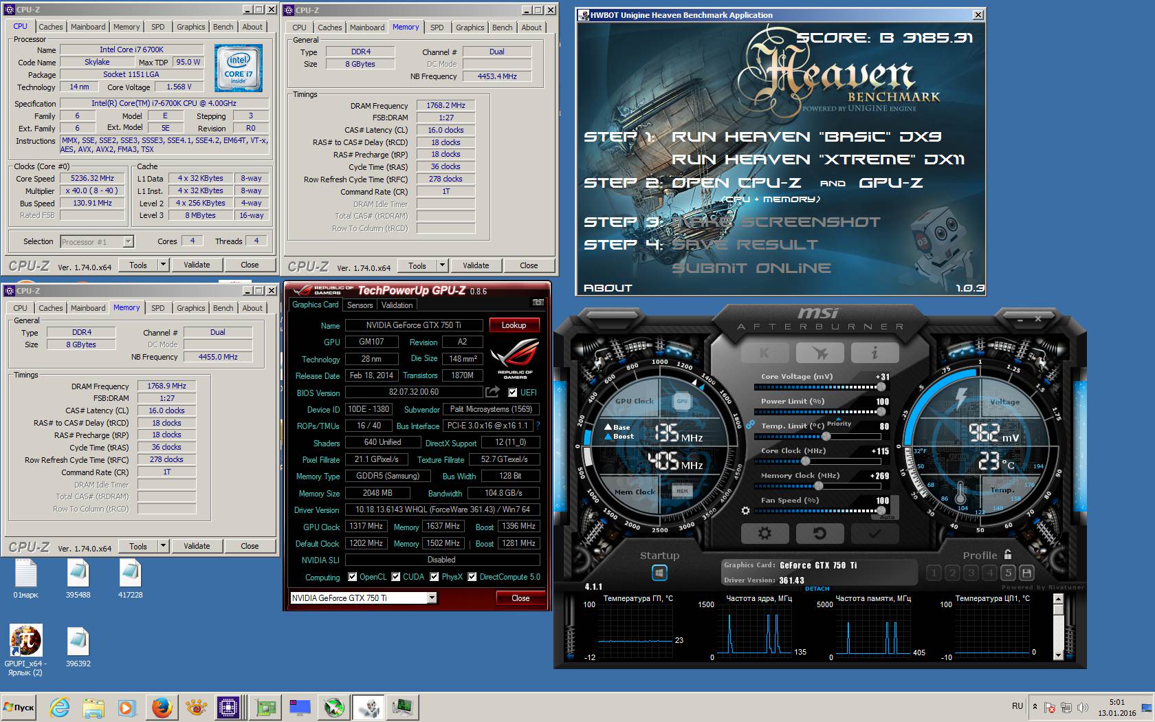Open Graphics tab in bottom-left CPU-Z window

tap(190, 308)
